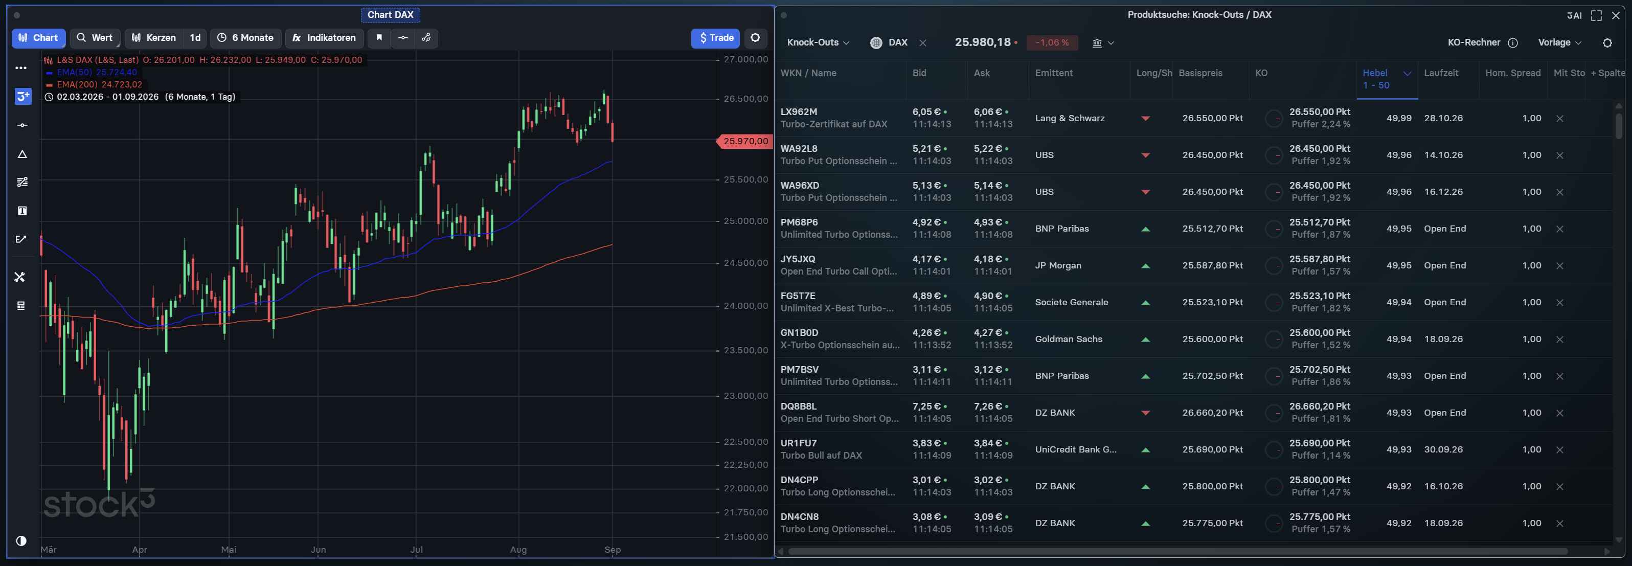Click the Basispreis column header
Viewport: 1632px width, 566px height.
point(1200,73)
